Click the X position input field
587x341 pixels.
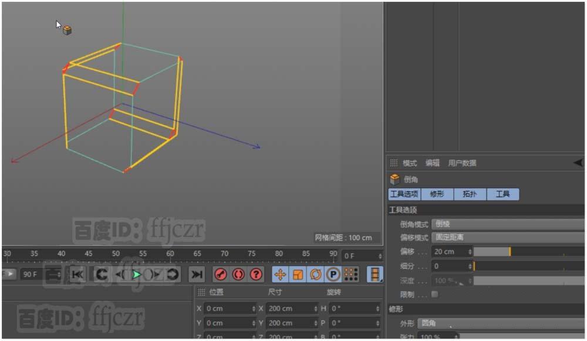(229, 308)
